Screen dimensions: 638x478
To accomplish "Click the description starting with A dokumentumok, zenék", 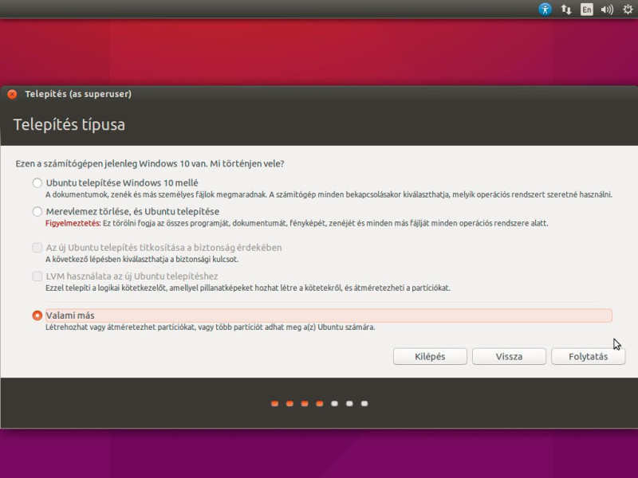I will click(329, 194).
